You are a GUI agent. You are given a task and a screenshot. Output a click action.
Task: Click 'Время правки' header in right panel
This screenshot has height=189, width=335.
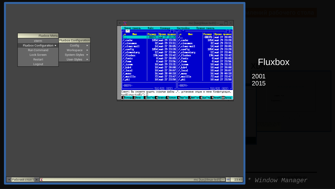pos(223,34)
